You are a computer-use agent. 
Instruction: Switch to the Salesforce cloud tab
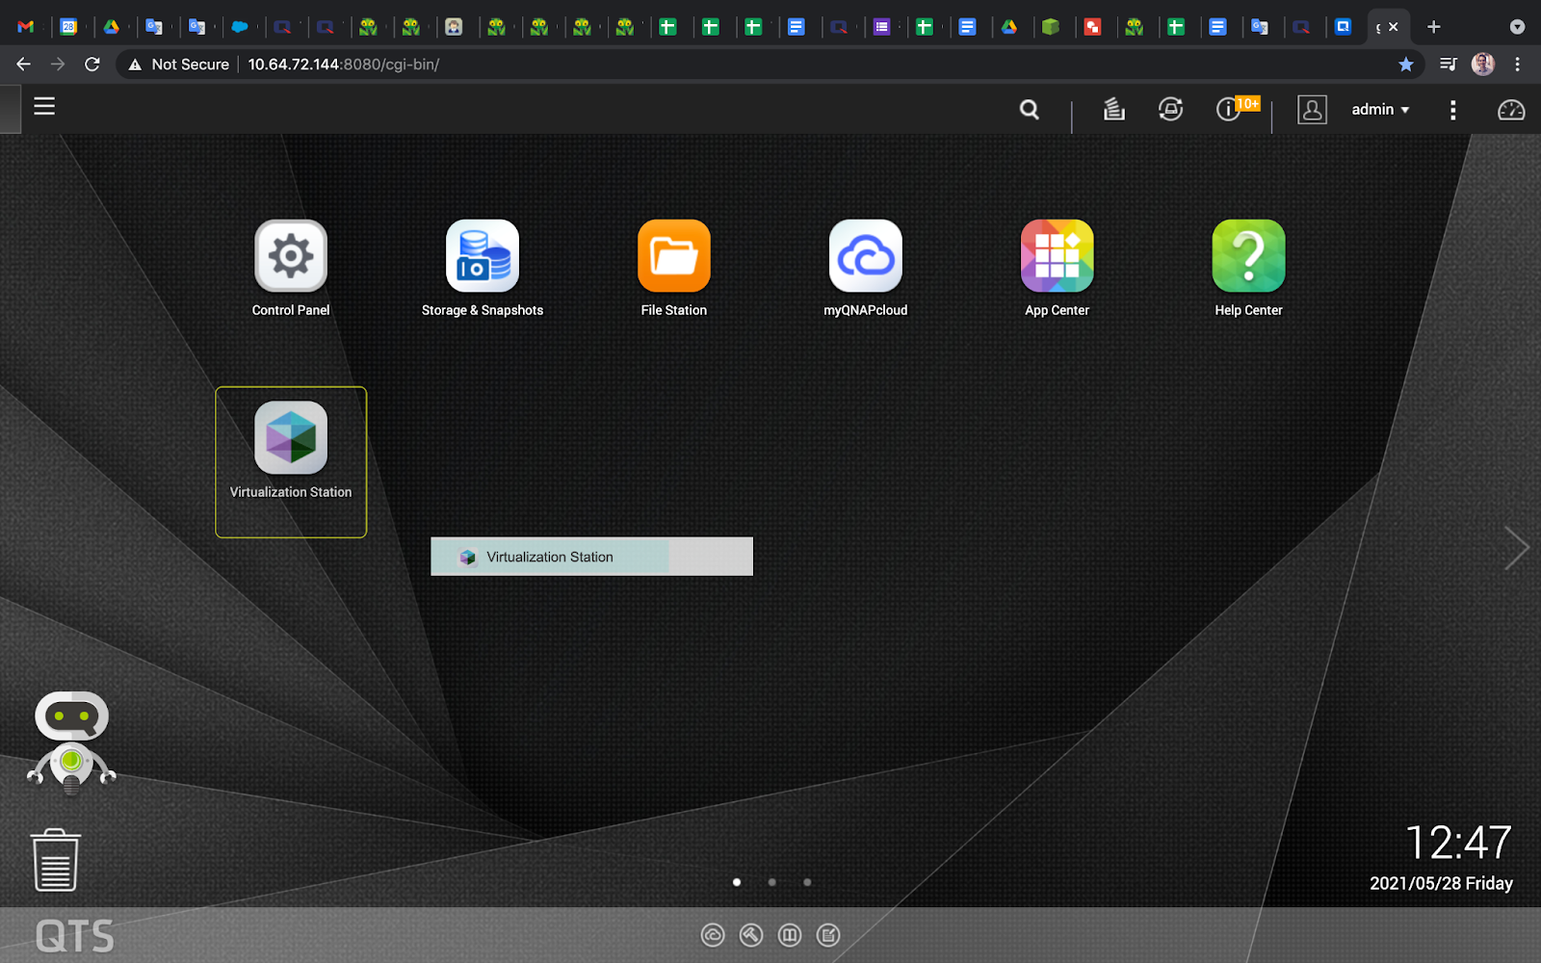[x=240, y=27]
